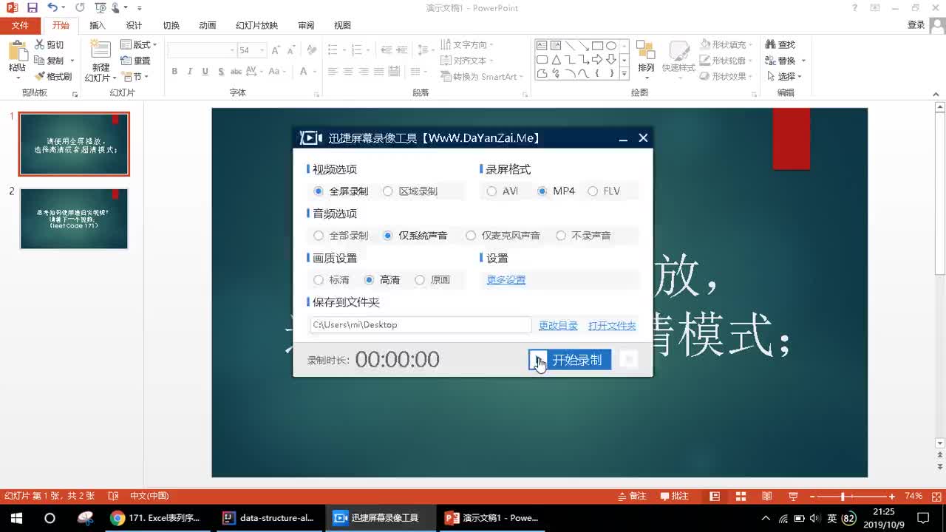The width and height of the screenshot is (946, 532).
Task: Open the Replace (替换) dropdown arrow
Action: (803, 61)
